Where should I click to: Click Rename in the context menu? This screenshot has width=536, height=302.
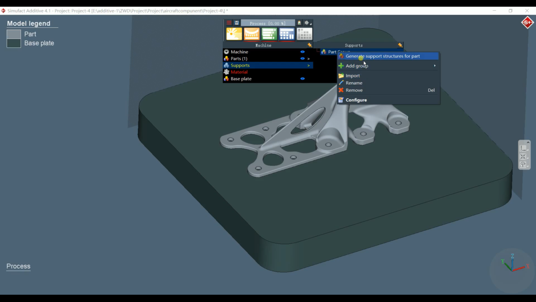[x=354, y=83]
